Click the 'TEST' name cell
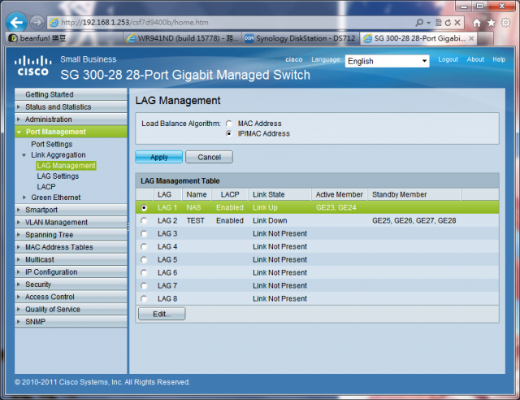Image resolution: width=520 pixels, height=400 pixels. click(195, 221)
